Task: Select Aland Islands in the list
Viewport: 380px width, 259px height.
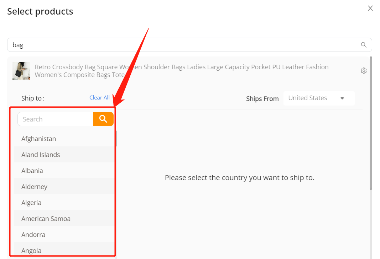Action: [x=64, y=155]
